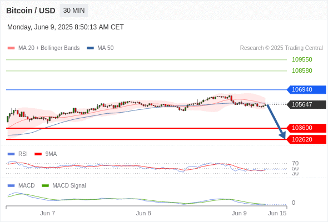Click the 103600 support price tag

(306, 128)
